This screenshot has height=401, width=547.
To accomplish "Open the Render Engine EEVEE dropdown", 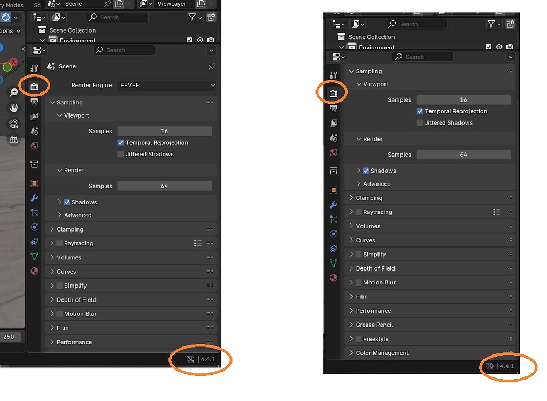I will click(x=166, y=85).
